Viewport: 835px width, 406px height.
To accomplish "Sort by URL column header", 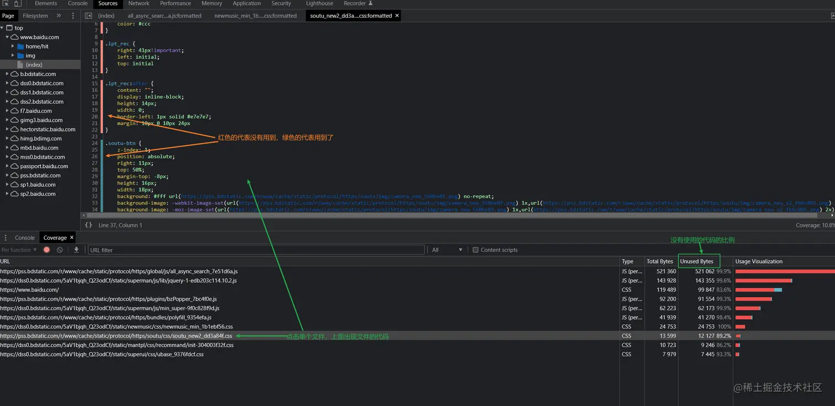I will coord(309,261).
